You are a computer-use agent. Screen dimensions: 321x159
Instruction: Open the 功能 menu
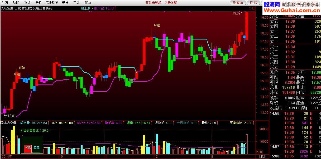pos(16,3)
